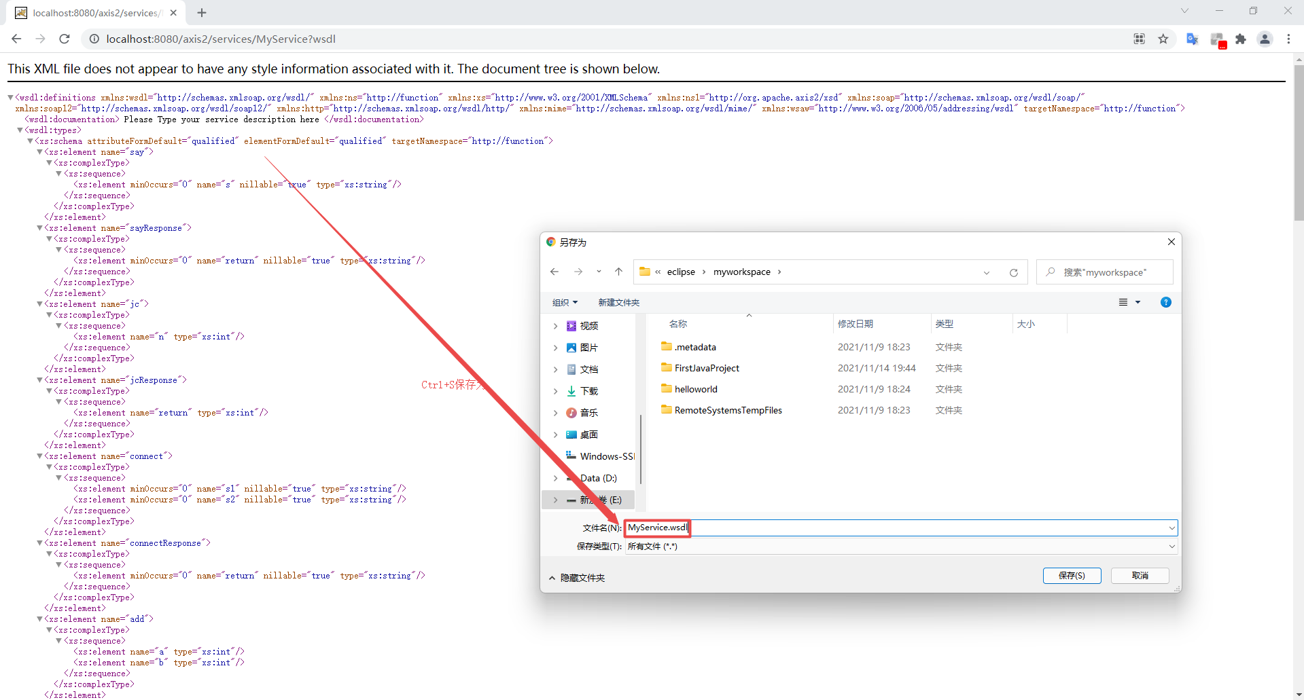This screenshot has height=700, width=1304.
Task: Bookmark this page with star icon
Action: 1163,39
